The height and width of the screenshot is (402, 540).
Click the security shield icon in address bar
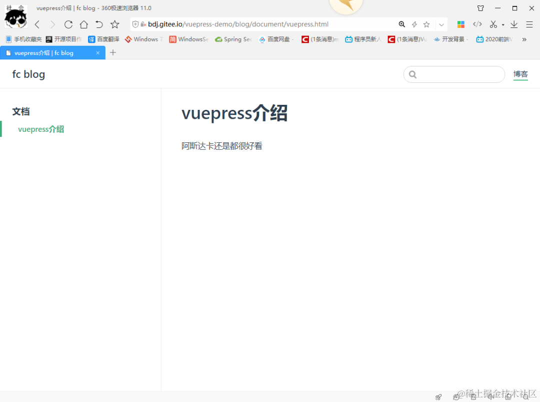pyautogui.click(x=135, y=24)
